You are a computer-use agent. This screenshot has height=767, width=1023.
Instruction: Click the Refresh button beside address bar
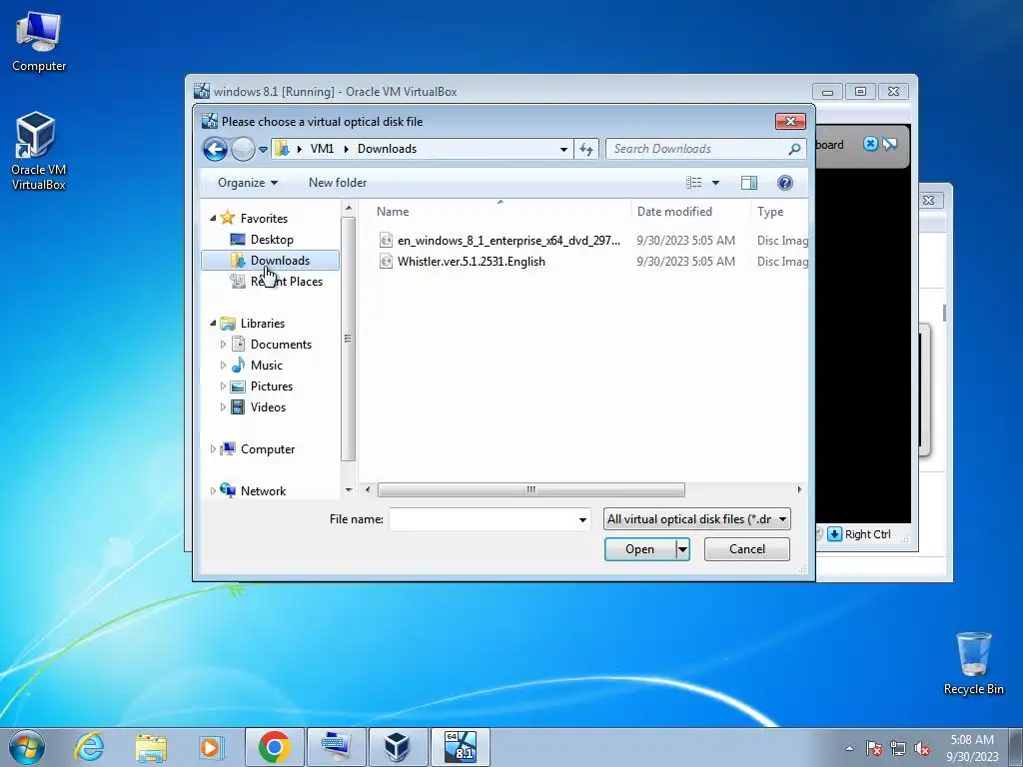pos(585,149)
